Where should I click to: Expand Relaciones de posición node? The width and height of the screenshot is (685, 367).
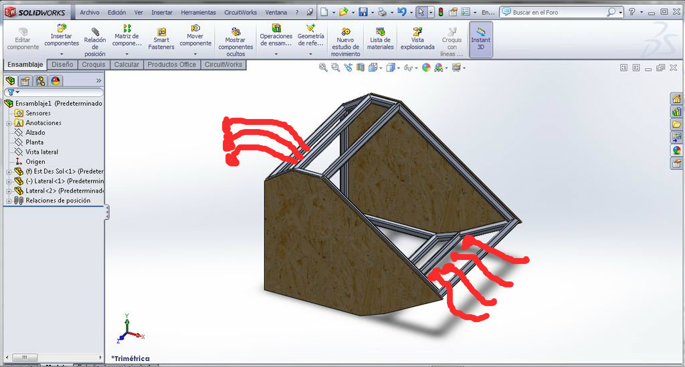pyautogui.click(x=9, y=201)
